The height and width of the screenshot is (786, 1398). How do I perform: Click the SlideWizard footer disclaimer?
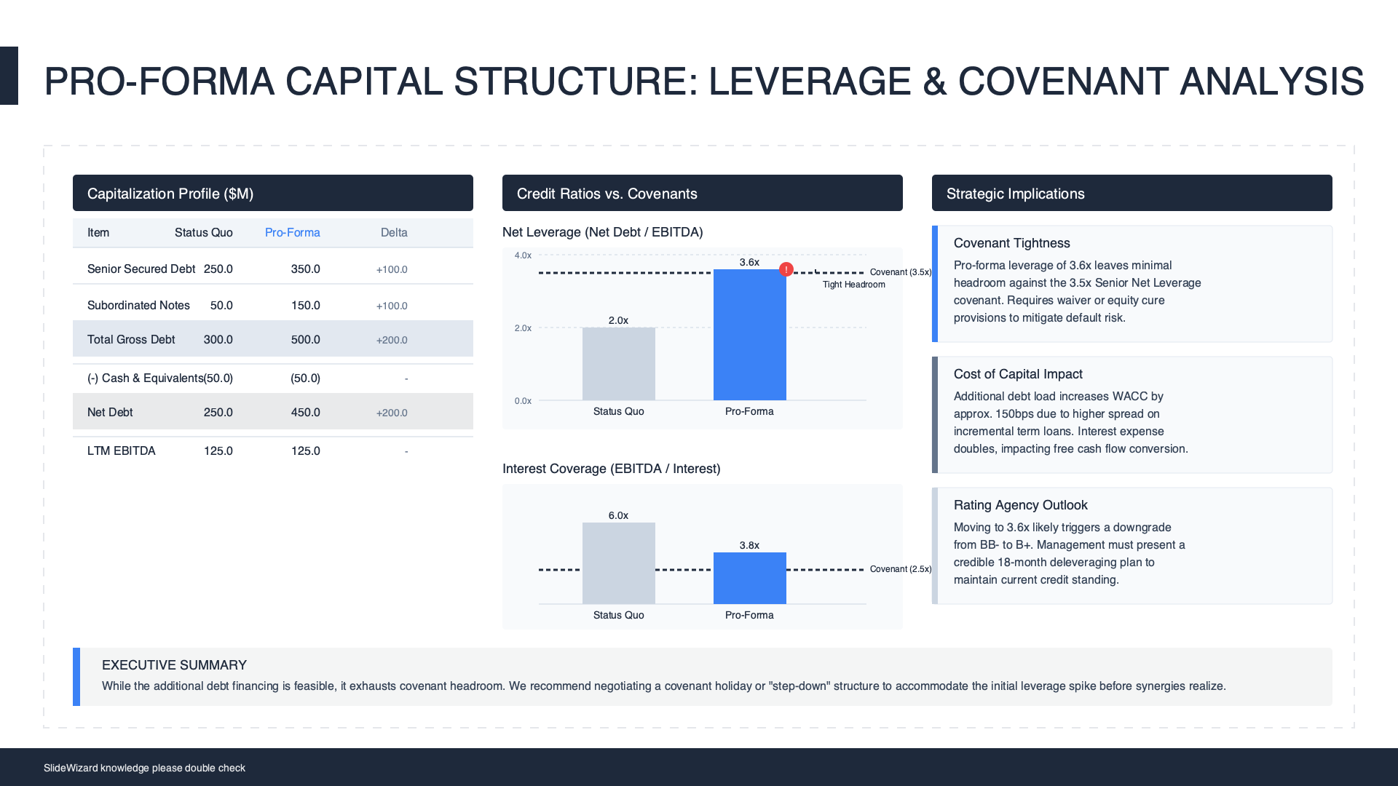point(144,768)
